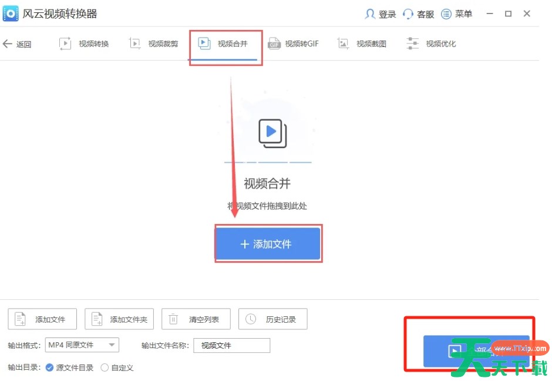Viewport: 552px width, 381px height.
Task: Open the 菜单 menu icon
Action: click(x=446, y=14)
